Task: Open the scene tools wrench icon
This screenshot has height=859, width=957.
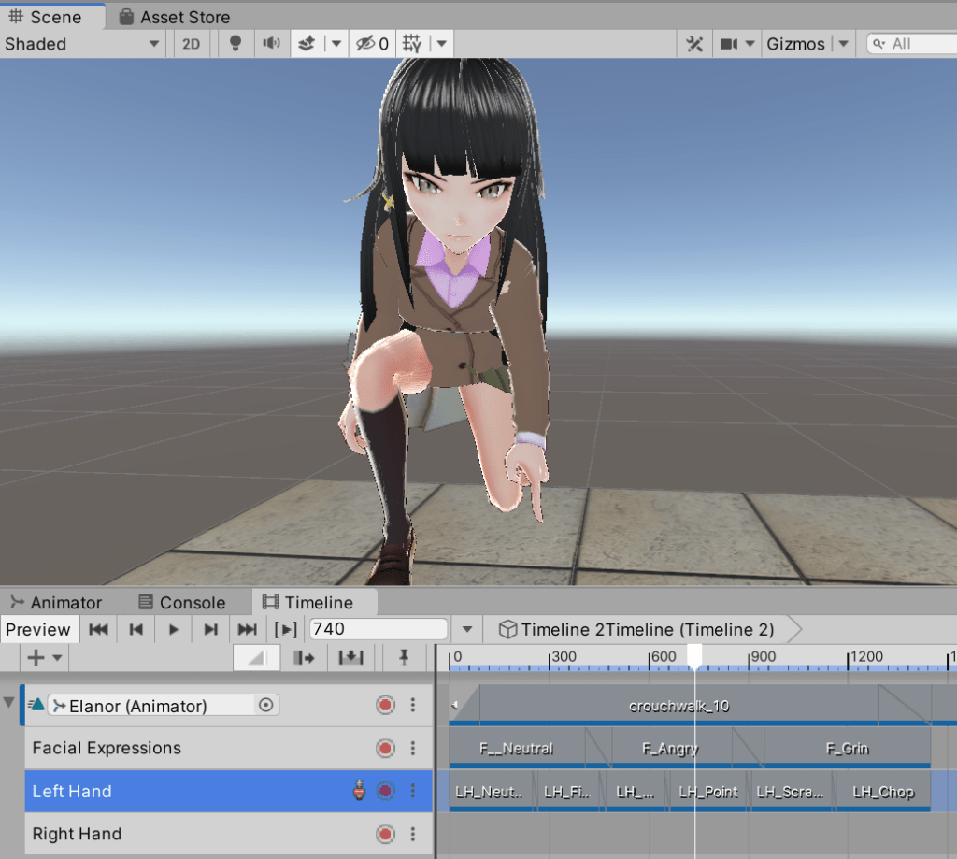Action: tap(694, 44)
